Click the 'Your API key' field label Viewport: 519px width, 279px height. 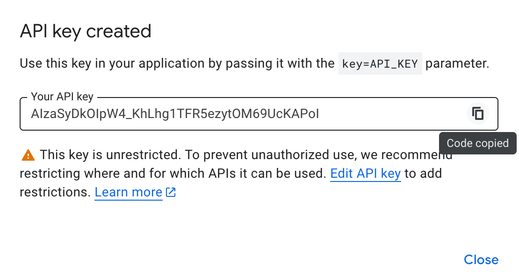tap(62, 97)
